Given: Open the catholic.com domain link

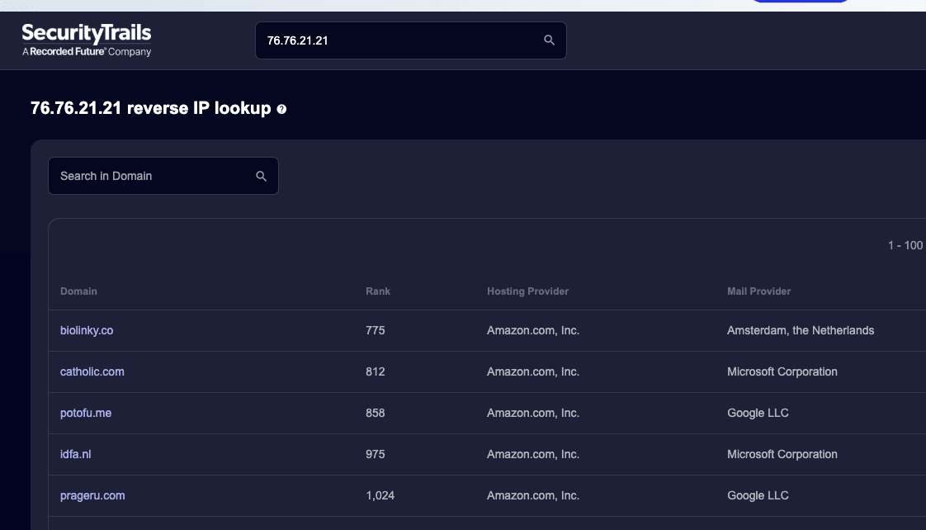Looking at the screenshot, I should click(x=92, y=371).
